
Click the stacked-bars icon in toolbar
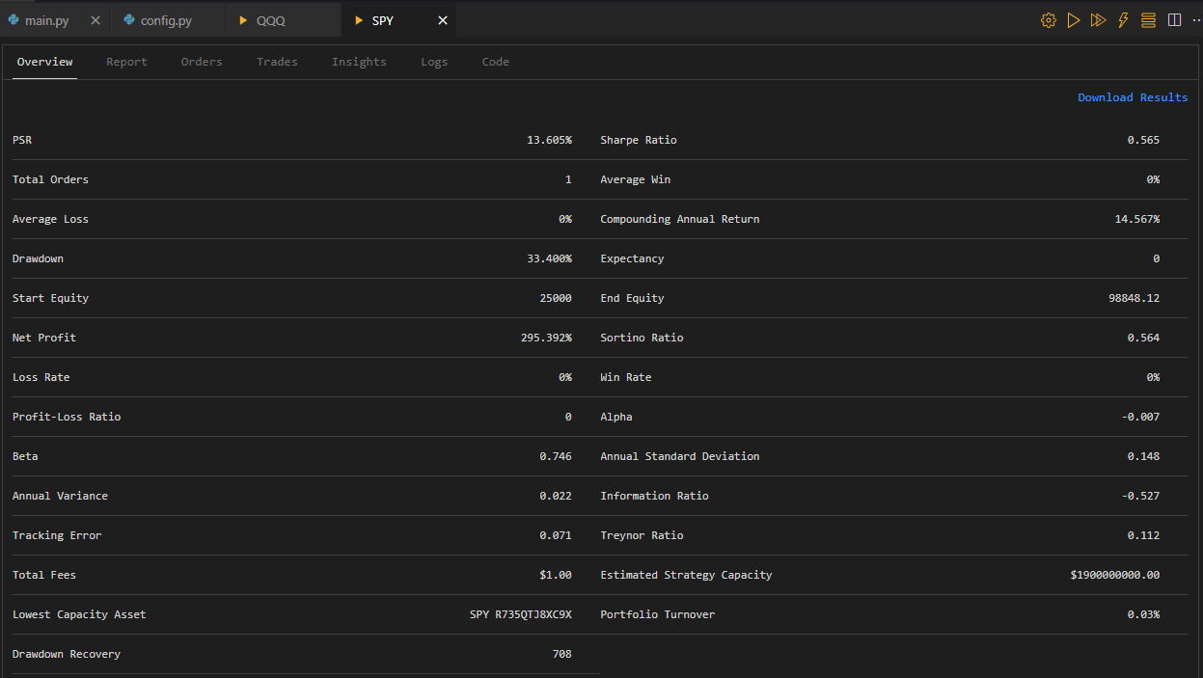[1148, 20]
